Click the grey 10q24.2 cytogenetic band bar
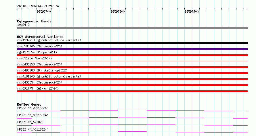 [132, 28]
